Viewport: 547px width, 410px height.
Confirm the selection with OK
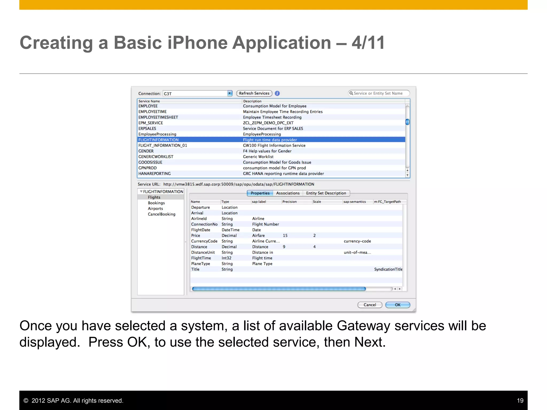click(398, 305)
